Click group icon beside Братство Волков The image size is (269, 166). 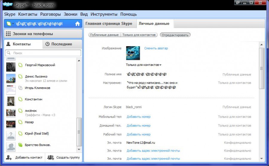tap(20, 145)
